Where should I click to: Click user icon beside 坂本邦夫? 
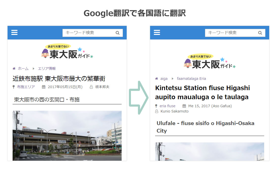pos(91,87)
